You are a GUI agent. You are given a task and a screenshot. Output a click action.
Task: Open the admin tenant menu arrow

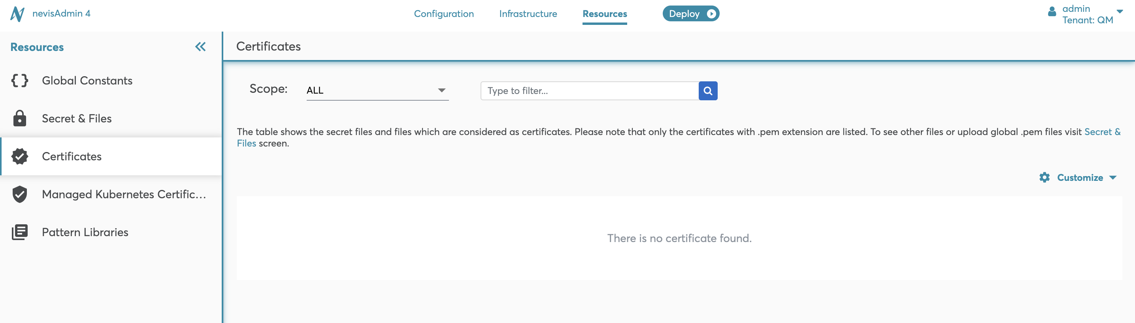click(x=1120, y=11)
